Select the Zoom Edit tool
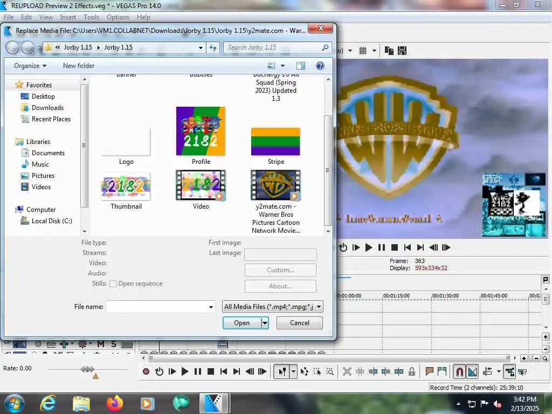The height and width of the screenshot is (414, 552). (x=330, y=371)
